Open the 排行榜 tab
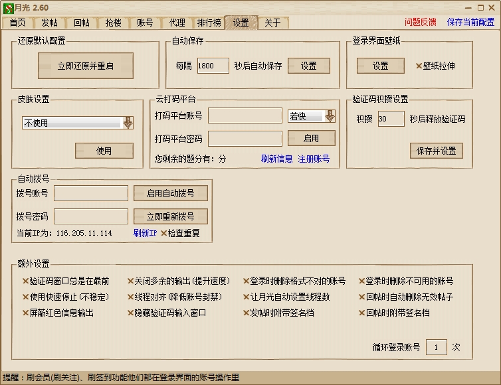 [209, 23]
